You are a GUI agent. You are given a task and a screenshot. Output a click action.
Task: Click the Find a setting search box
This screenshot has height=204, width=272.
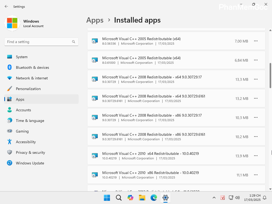39,42
